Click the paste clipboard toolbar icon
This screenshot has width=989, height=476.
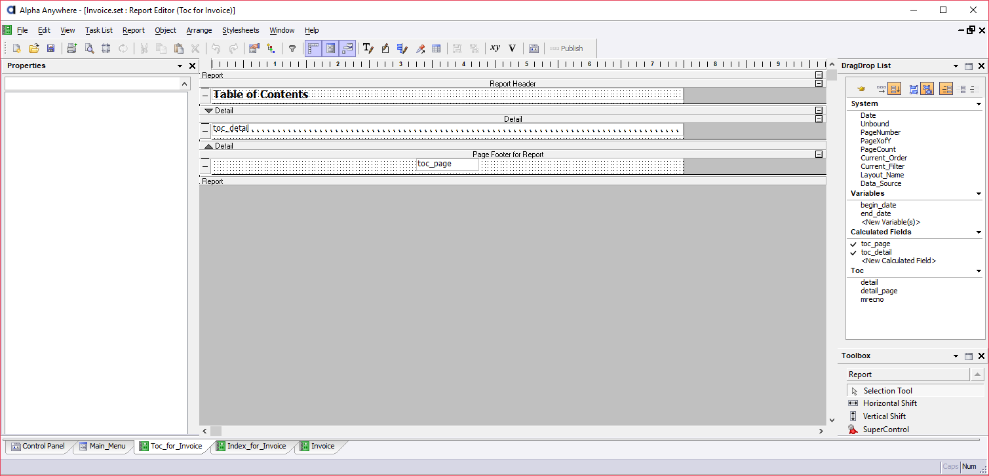pyautogui.click(x=178, y=48)
